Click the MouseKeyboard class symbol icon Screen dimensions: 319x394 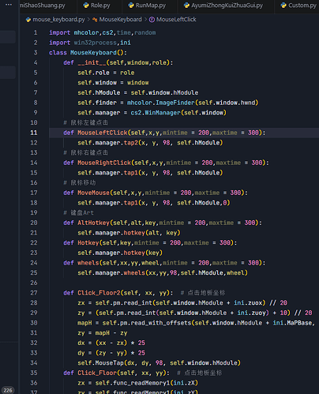point(95,20)
